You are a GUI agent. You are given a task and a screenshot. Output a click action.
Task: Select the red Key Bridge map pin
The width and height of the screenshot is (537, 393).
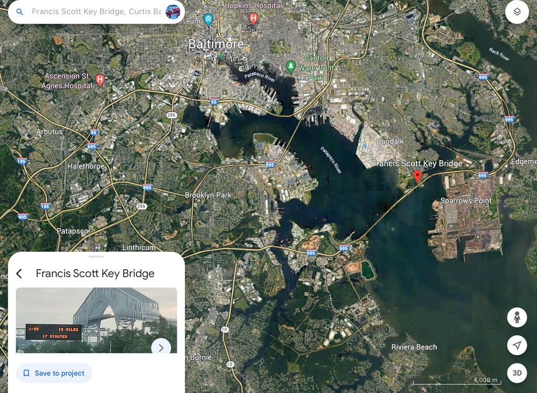(417, 177)
